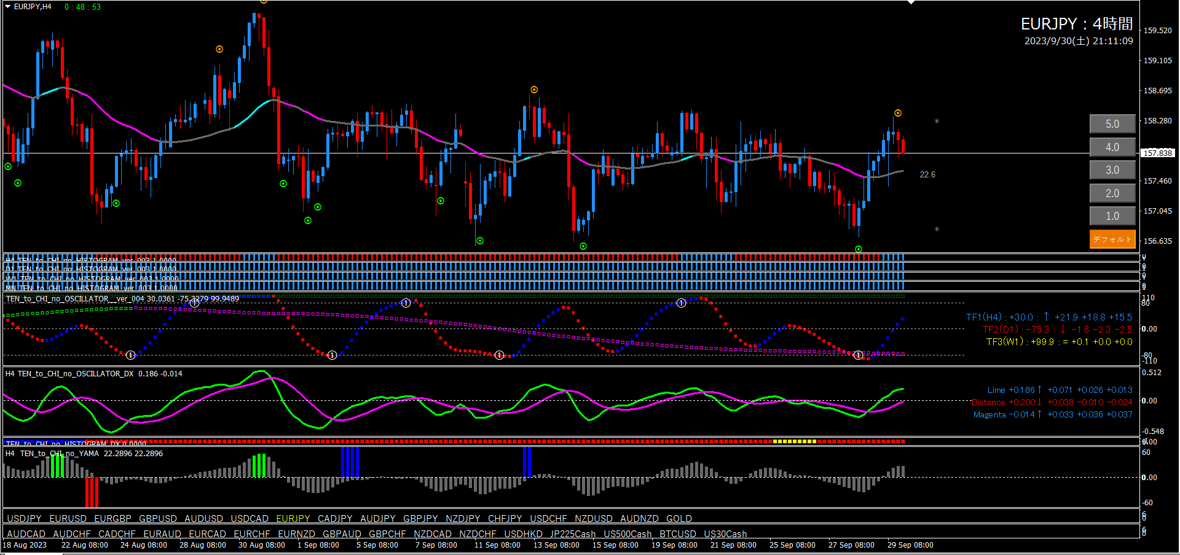Screen dimensions: 1180x555
Task: Click the EURJPY,H4 chart dropdown triangle
Action: click(8, 7)
